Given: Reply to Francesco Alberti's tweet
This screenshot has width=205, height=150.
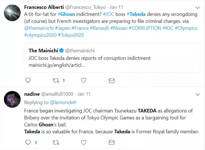Looking at the screenshot, I should [x=28, y=80].
